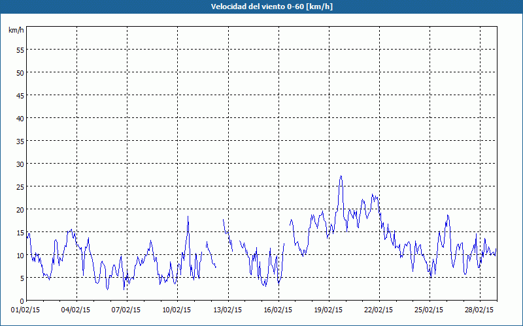Viewport: 523px width, 326px height.
Task: Click the y-axis label '10'
Action: pos(20,255)
